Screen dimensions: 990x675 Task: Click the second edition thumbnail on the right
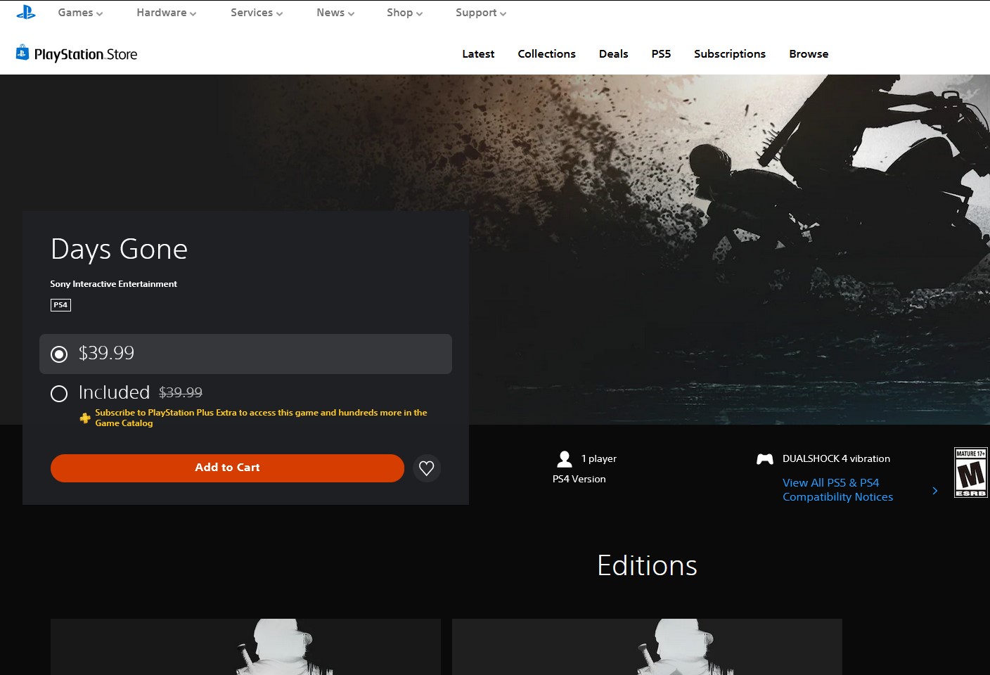(647, 647)
